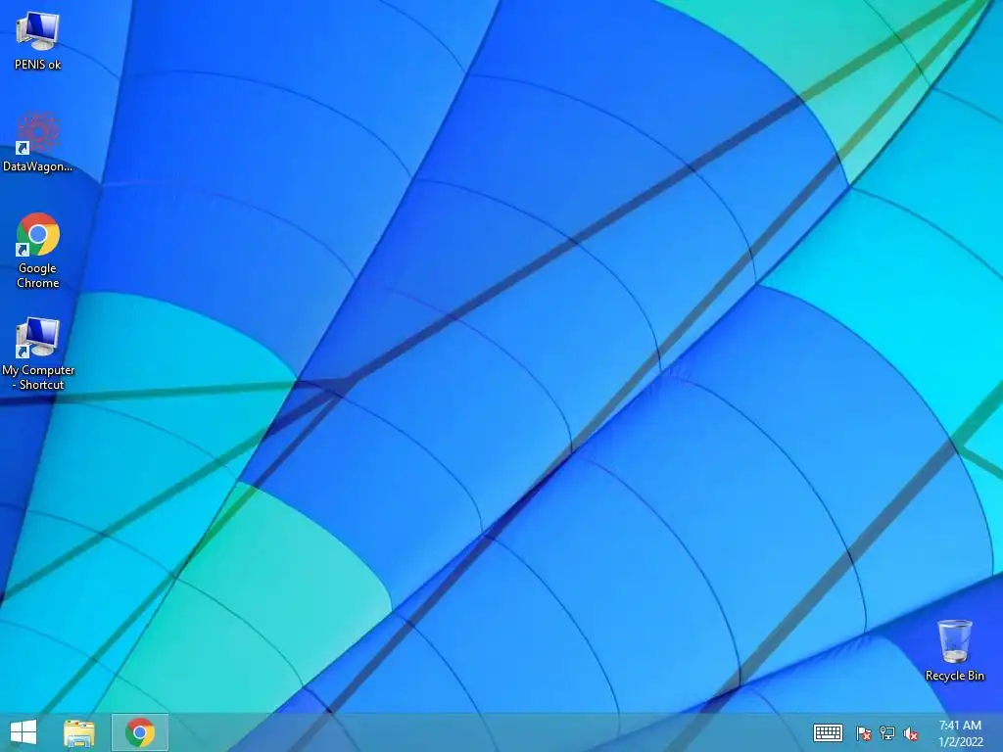This screenshot has height=752, width=1003.
Task: Open the touch keyboard tray icon
Action: pyautogui.click(x=828, y=732)
